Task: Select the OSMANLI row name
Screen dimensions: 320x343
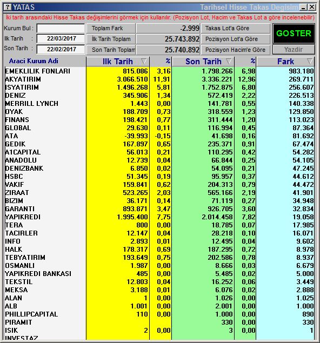Action: point(19,265)
